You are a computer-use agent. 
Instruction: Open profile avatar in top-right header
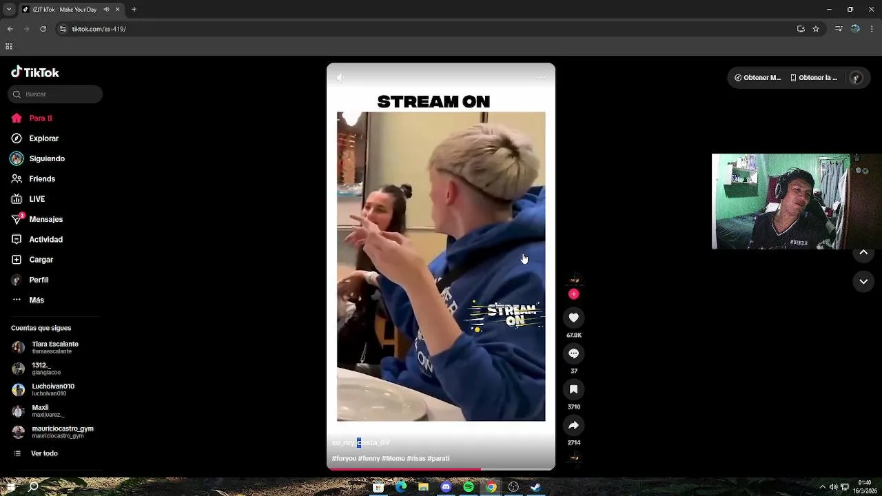click(x=856, y=78)
